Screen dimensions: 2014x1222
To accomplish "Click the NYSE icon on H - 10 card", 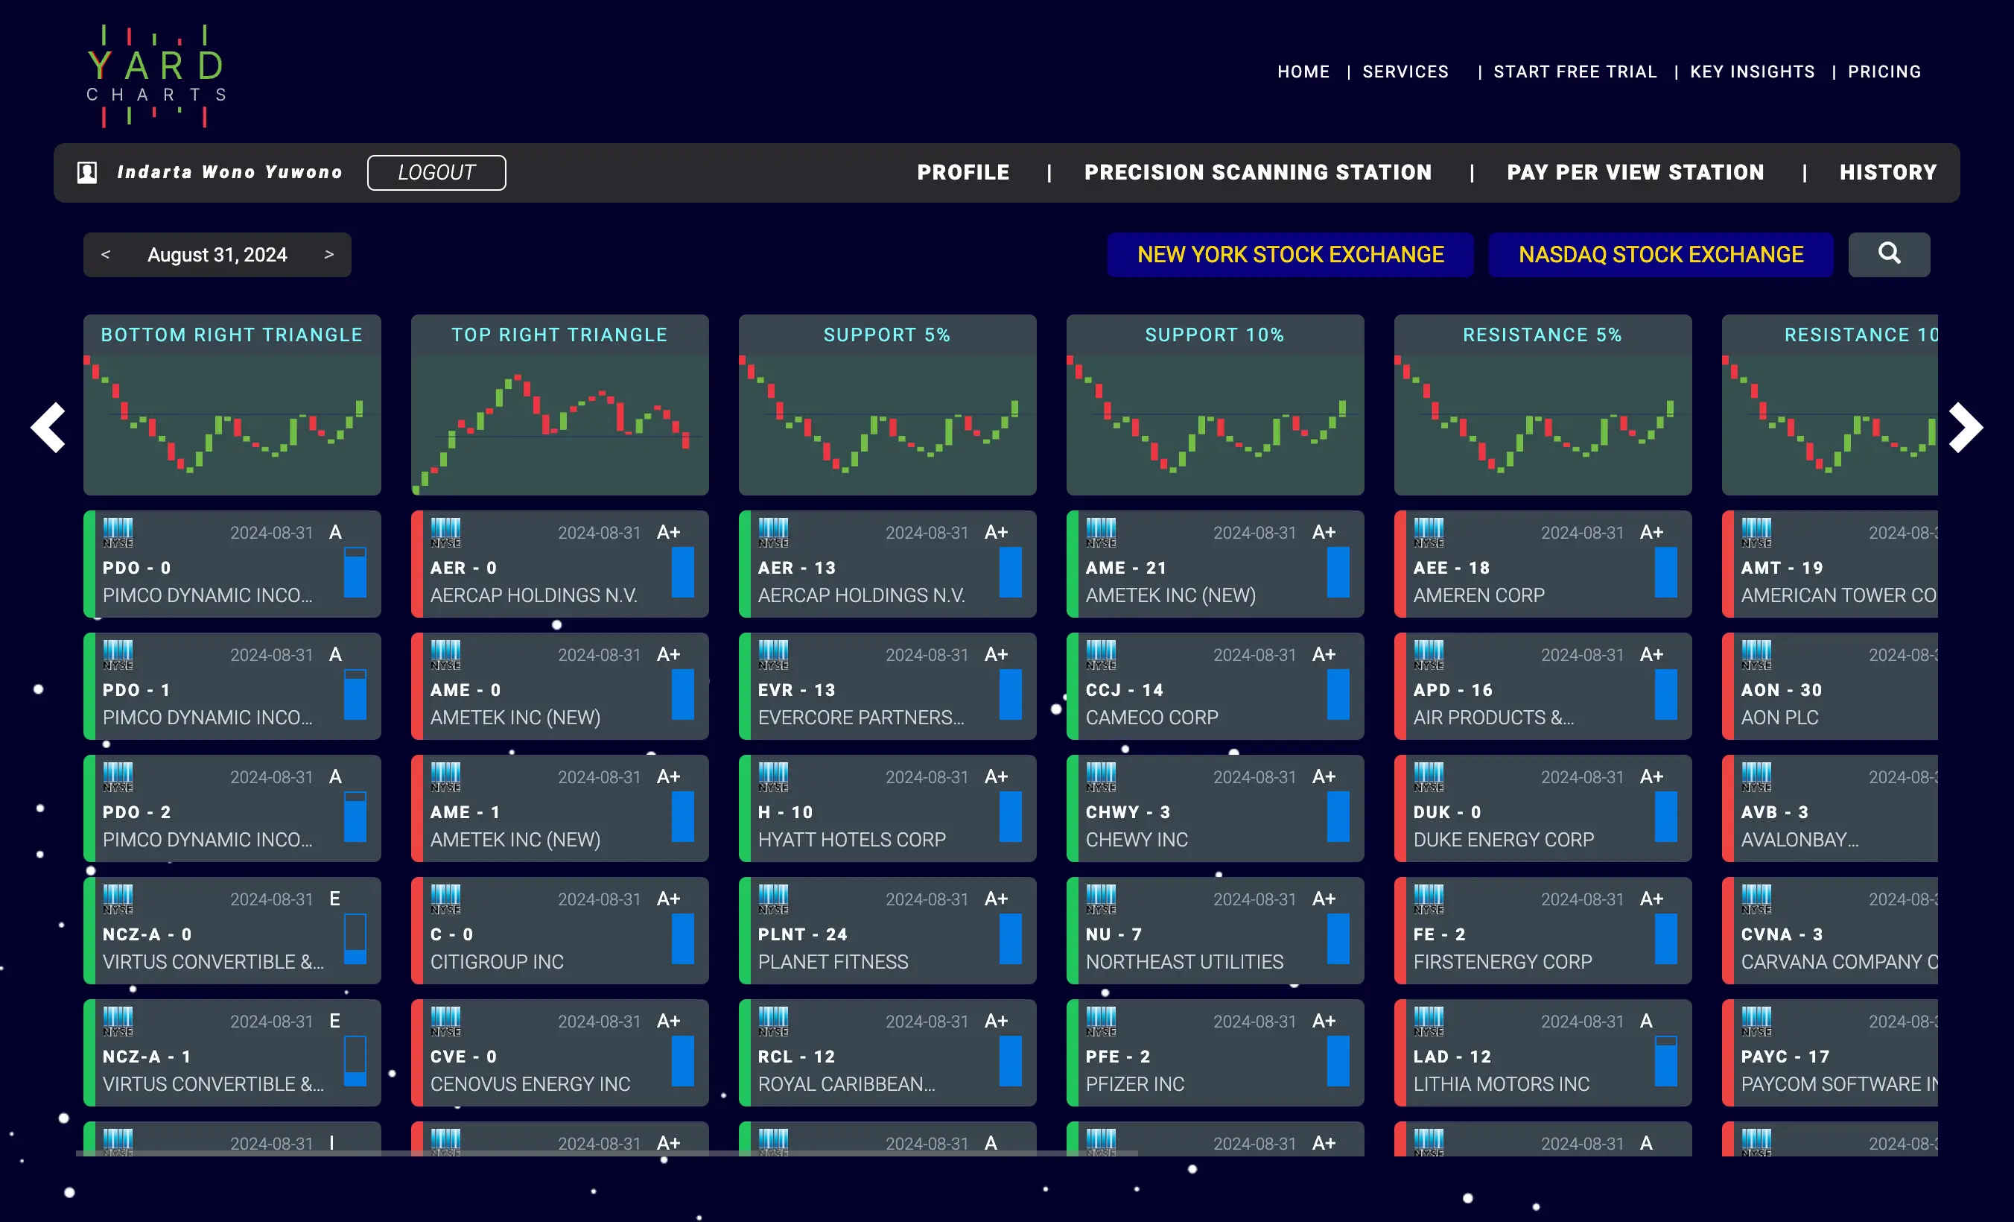I will click(x=773, y=777).
